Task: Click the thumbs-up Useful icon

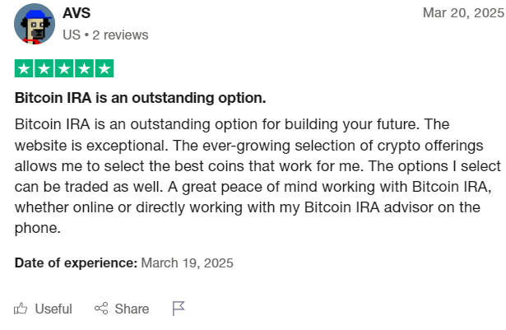Action: [x=21, y=309]
